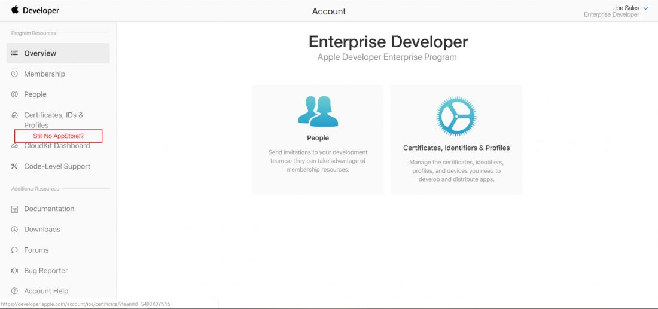
Task: Click the Membership info icon
Action: [x=15, y=74]
